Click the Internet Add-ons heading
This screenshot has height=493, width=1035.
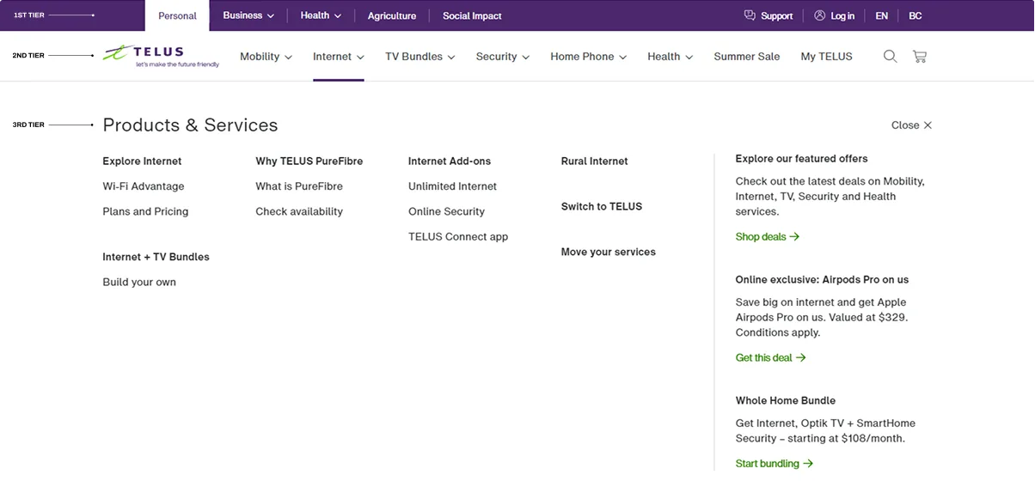point(450,161)
